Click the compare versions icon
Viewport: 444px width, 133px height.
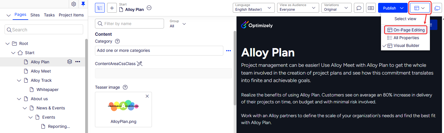[x=371, y=8]
